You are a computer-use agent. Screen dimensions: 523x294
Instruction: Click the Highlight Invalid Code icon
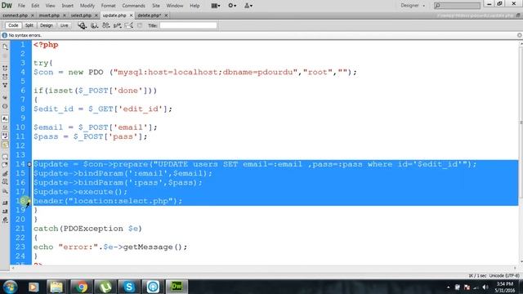[5, 127]
